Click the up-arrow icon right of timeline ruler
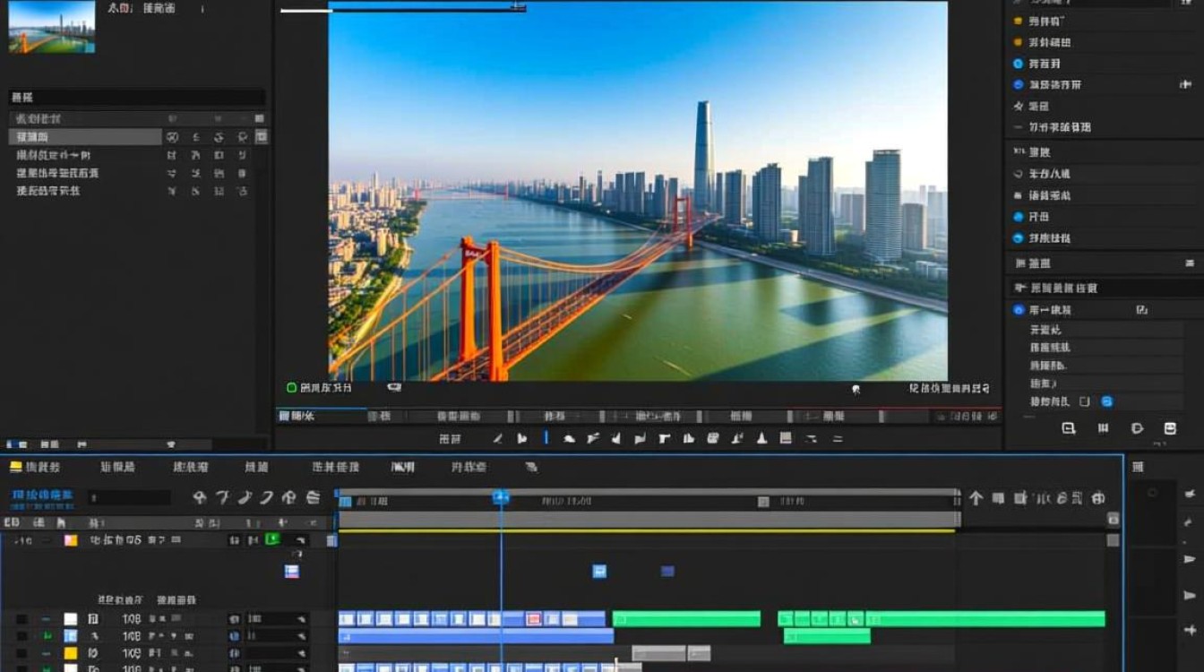The height and width of the screenshot is (672, 1204). (976, 498)
